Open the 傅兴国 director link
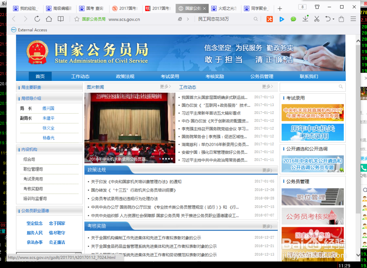367x268 pixels. coord(48,108)
